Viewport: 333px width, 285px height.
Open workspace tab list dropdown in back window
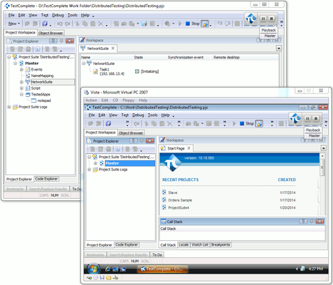tap(279, 48)
